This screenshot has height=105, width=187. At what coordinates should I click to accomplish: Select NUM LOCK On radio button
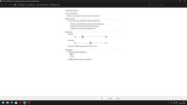(x=71, y=54)
